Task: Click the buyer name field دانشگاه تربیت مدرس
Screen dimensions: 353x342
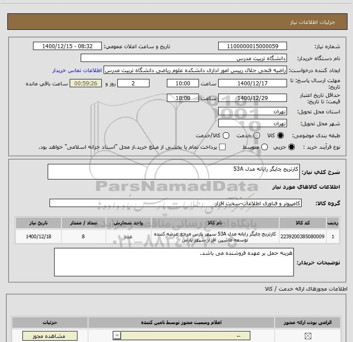Action: coord(184,58)
